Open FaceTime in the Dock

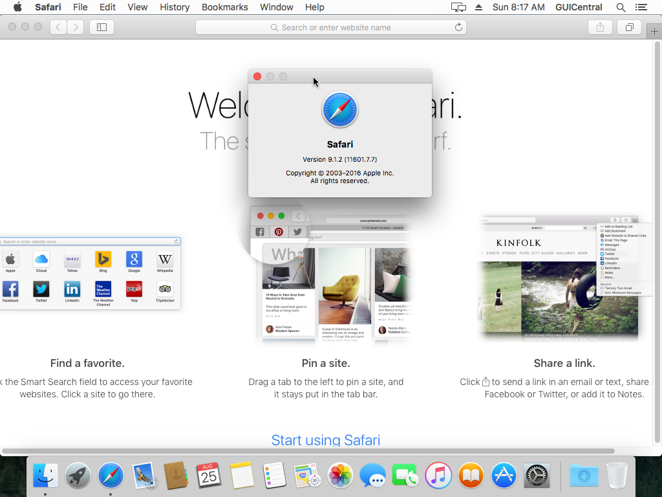point(405,475)
